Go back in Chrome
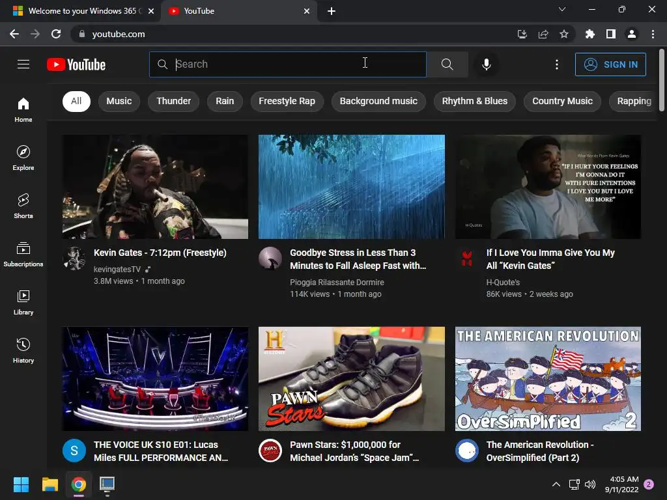Image resolution: width=667 pixels, height=500 pixels. click(x=14, y=34)
